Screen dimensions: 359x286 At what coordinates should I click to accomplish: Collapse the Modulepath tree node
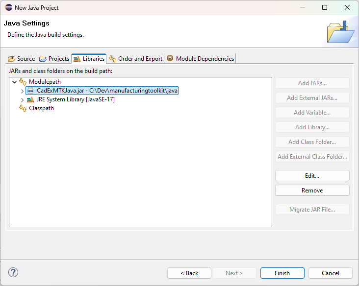[x=14, y=82]
